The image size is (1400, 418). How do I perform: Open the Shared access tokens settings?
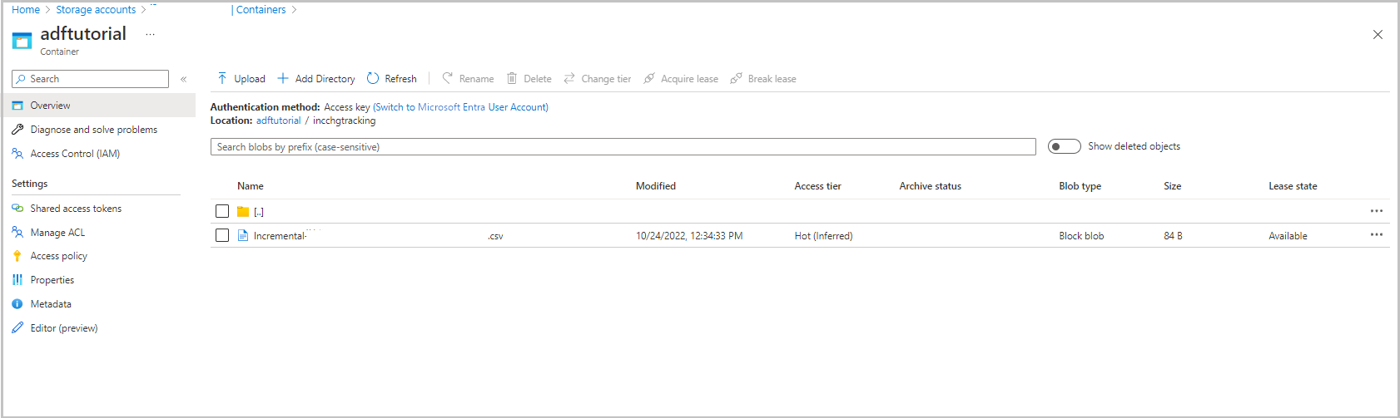click(x=76, y=209)
